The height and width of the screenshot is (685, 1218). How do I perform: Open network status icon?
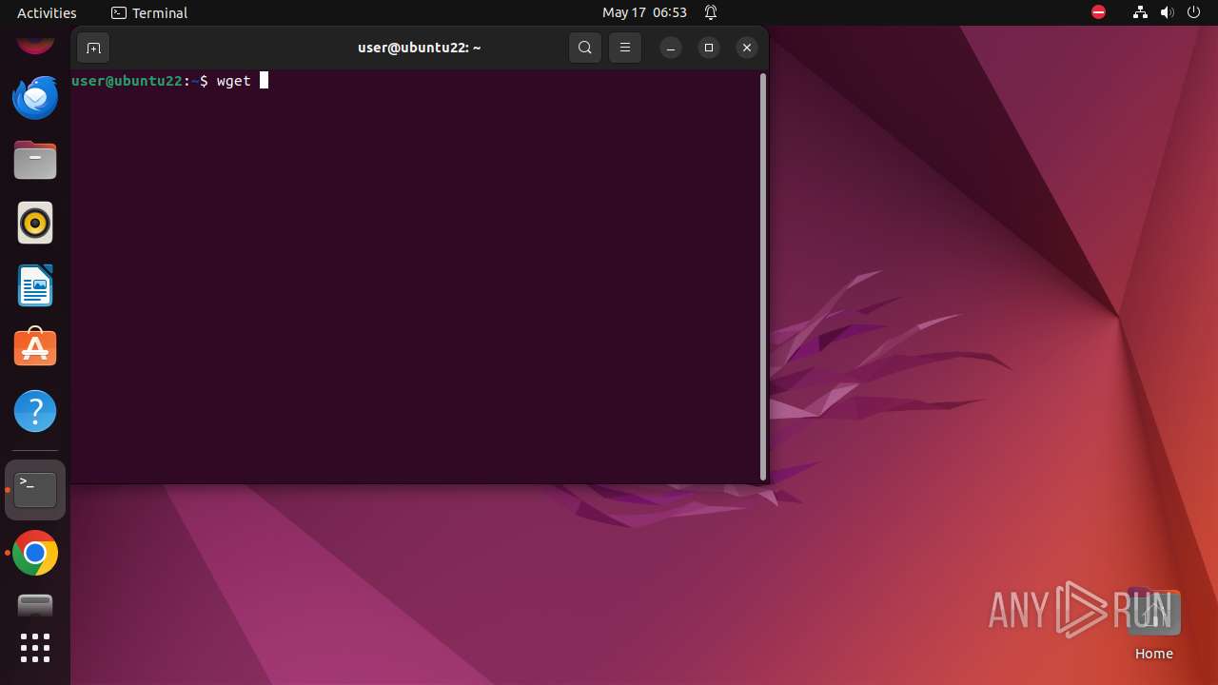1140,12
